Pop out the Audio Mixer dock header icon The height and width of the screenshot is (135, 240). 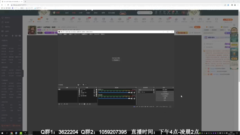click(136, 88)
